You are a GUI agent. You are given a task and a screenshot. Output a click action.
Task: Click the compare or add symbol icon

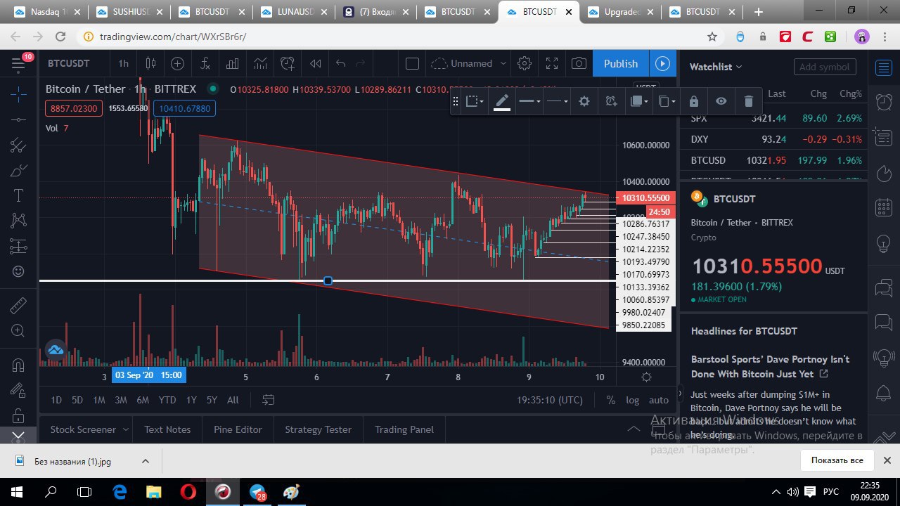177,63
